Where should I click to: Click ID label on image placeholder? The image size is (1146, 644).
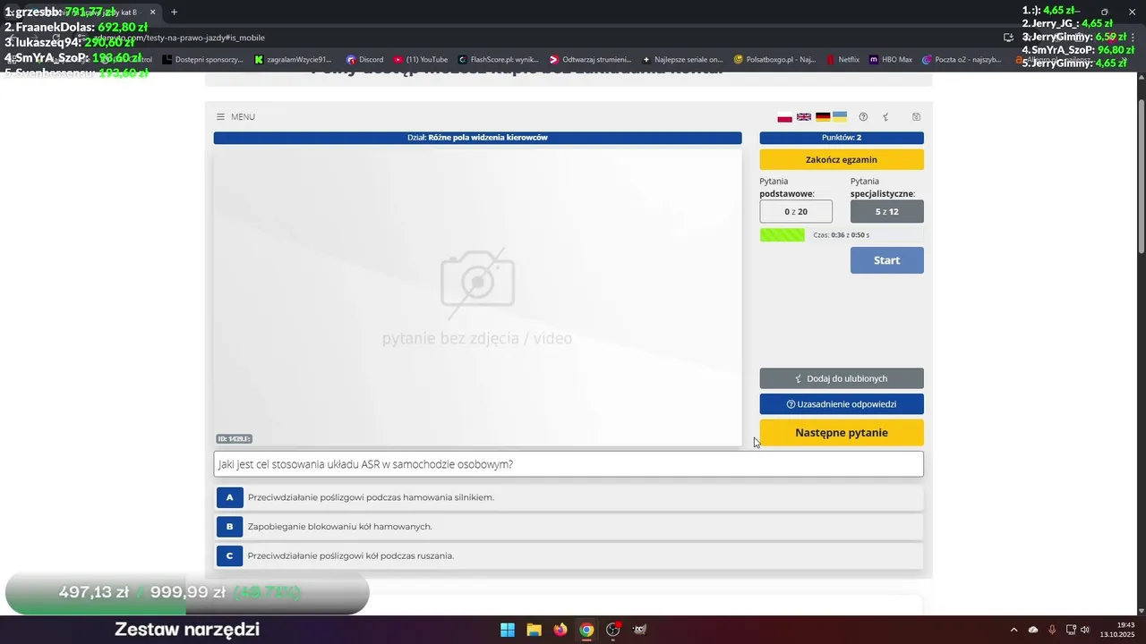(x=234, y=438)
